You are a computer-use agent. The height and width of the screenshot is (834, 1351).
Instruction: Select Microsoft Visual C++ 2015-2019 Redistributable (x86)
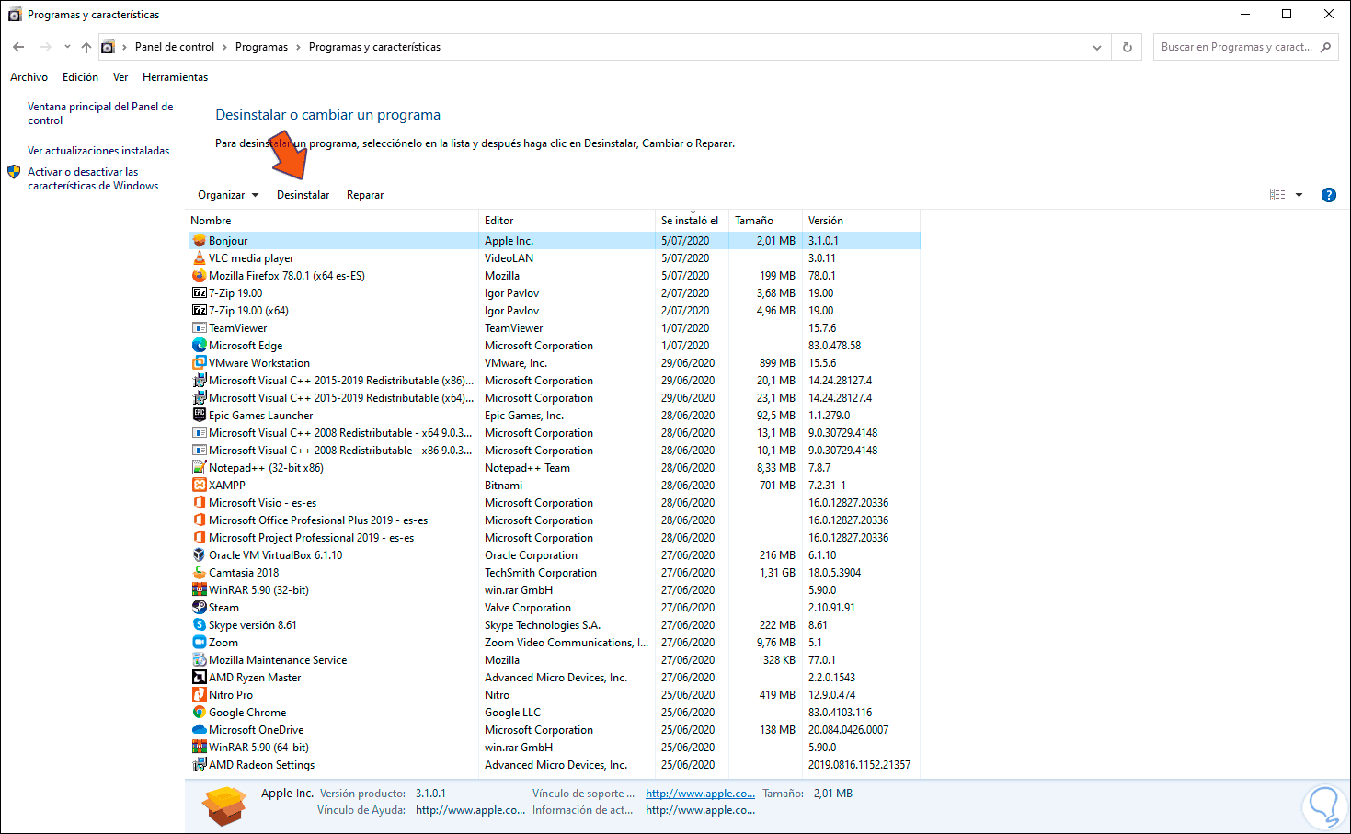(x=554, y=381)
